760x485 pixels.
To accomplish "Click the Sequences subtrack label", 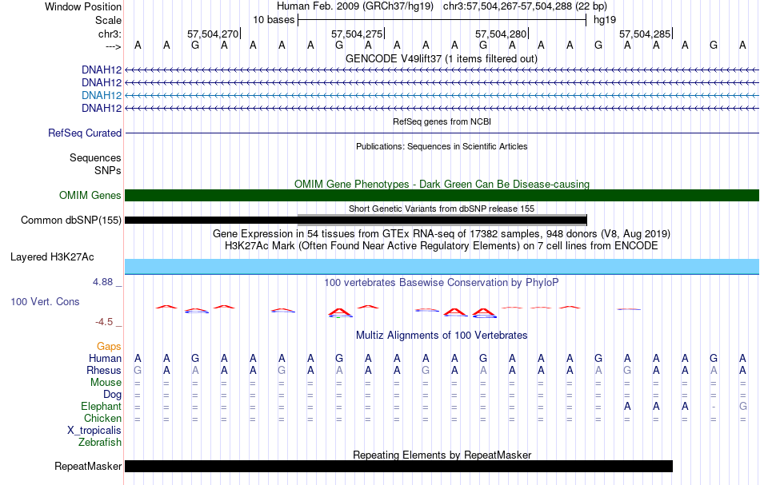I will click(95, 157).
